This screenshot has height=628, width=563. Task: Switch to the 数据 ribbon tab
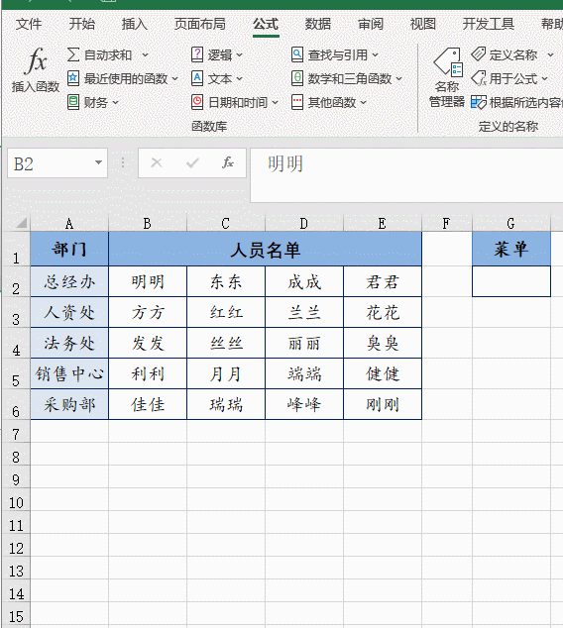(318, 24)
